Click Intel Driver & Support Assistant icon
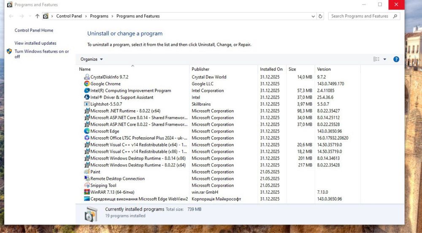Image resolution: width=422 pixels, height=233 pixels. 87,97
